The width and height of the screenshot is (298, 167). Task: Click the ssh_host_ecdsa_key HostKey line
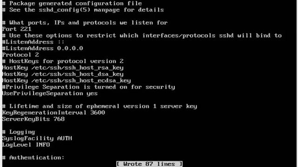pyautogui.click(x=67, y=80)
